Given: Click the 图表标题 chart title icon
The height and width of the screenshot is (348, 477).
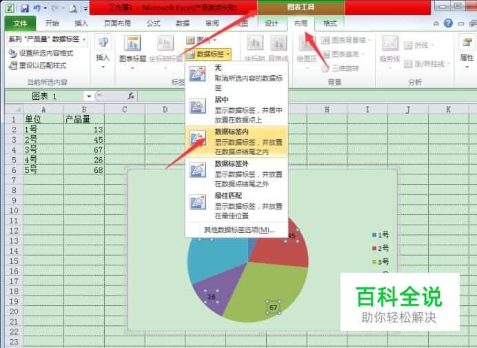Looking at the screenshot, I should (132, 43).
